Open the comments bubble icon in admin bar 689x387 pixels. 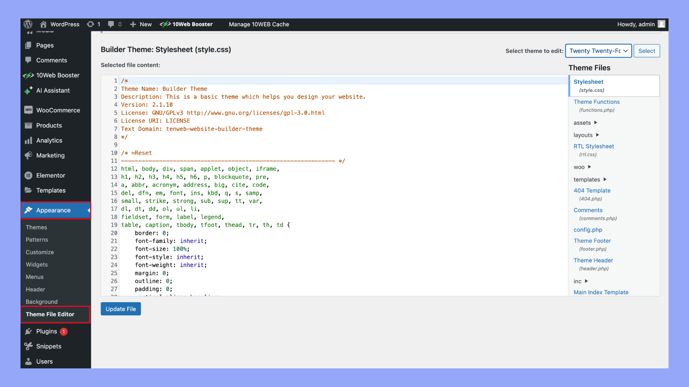(x=111, y=24)
